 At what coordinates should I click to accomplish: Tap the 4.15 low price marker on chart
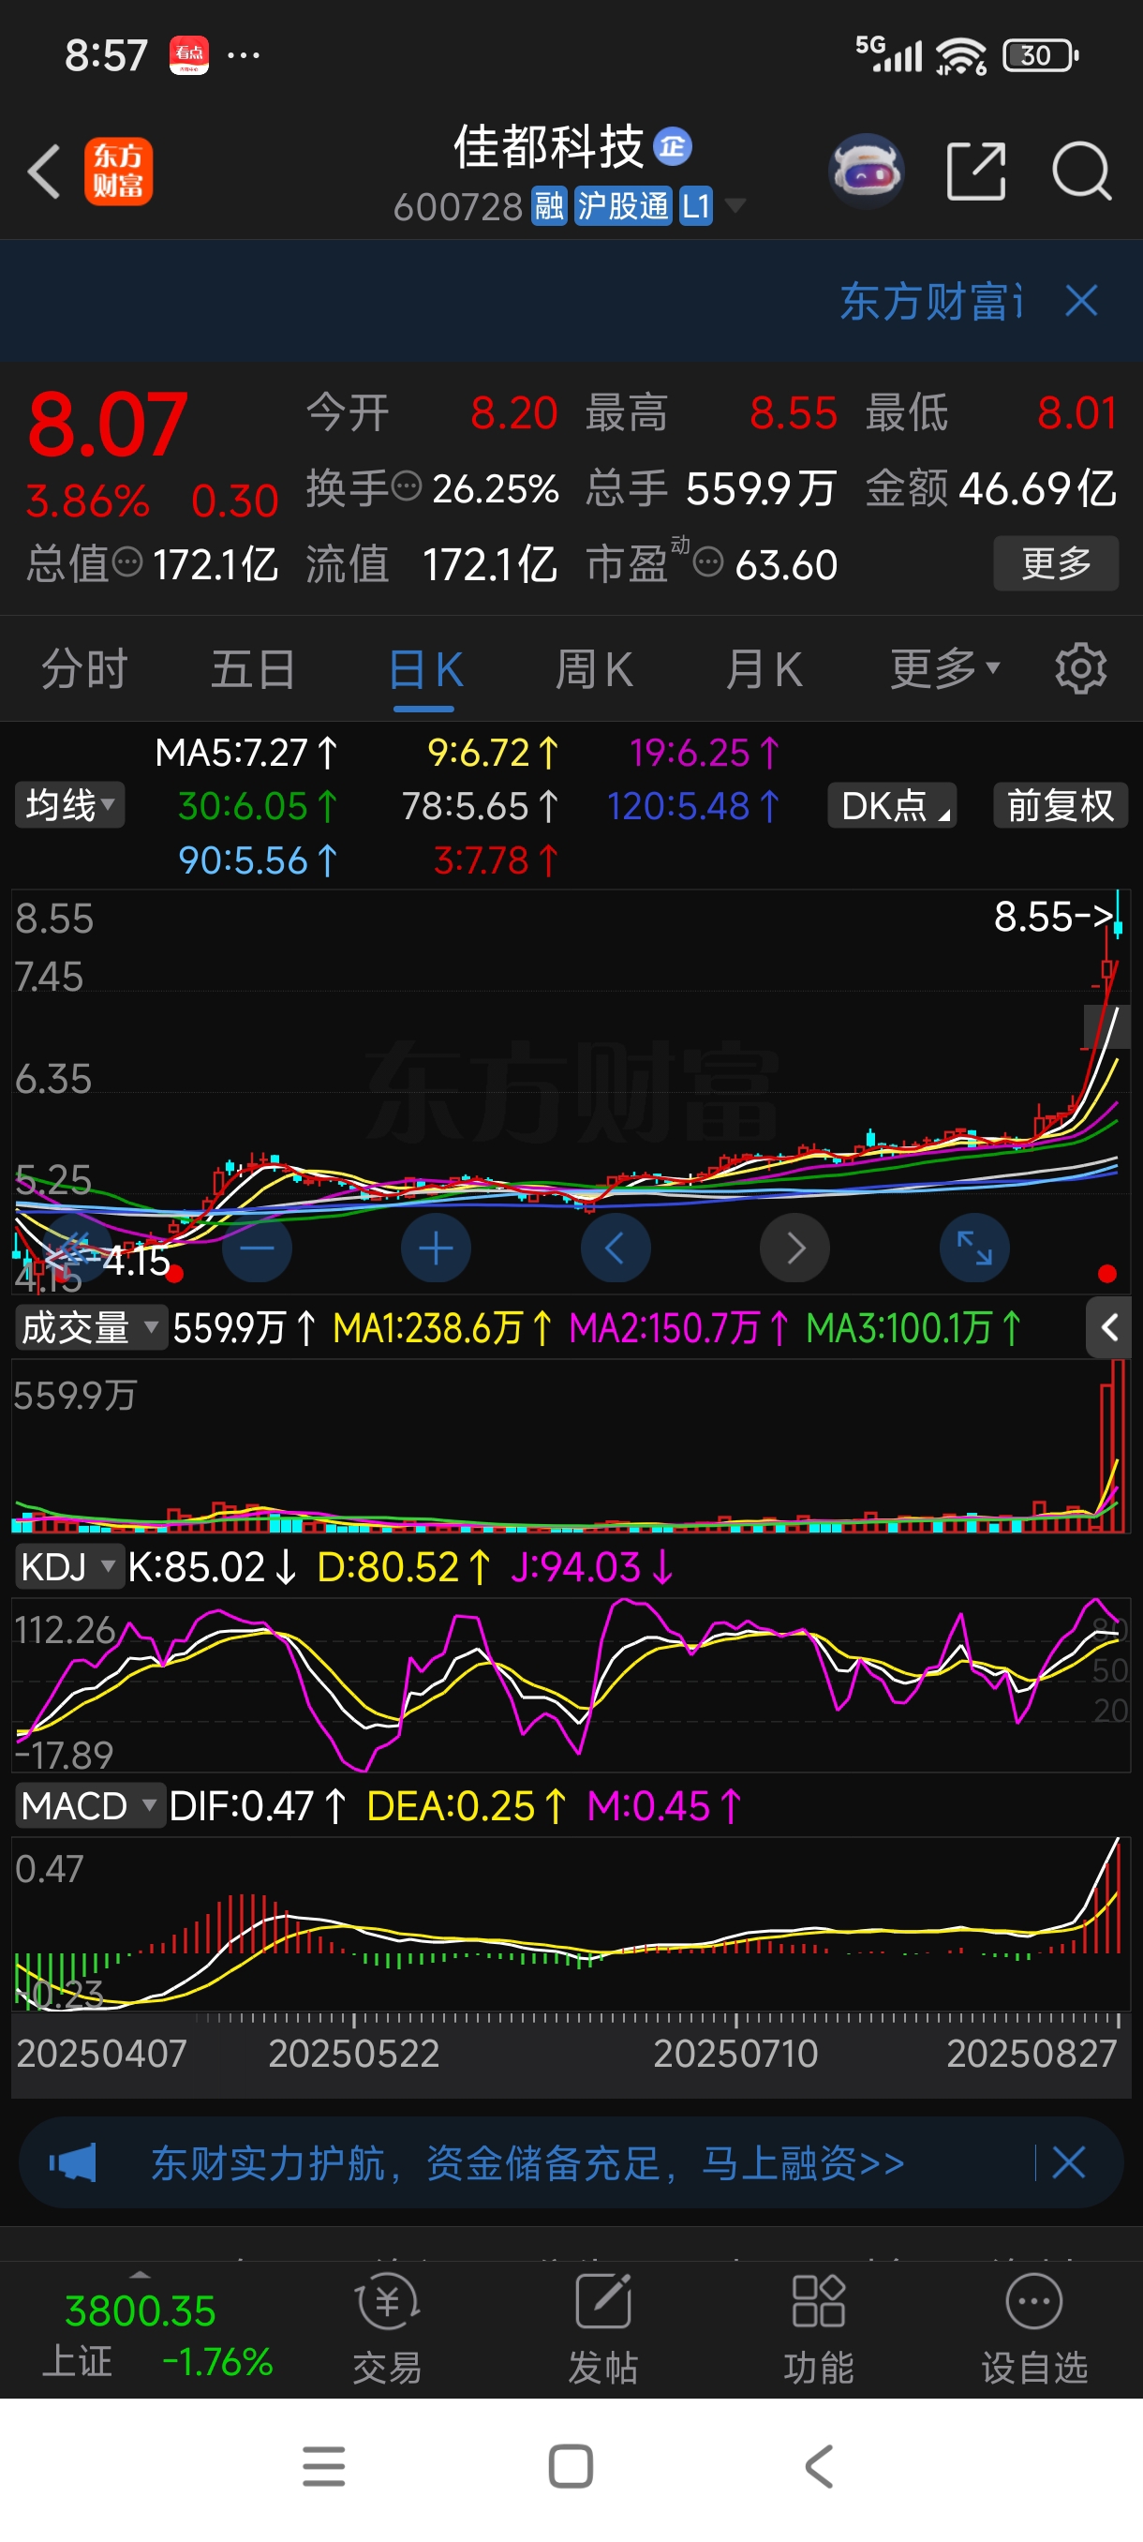pos(109,1261)
